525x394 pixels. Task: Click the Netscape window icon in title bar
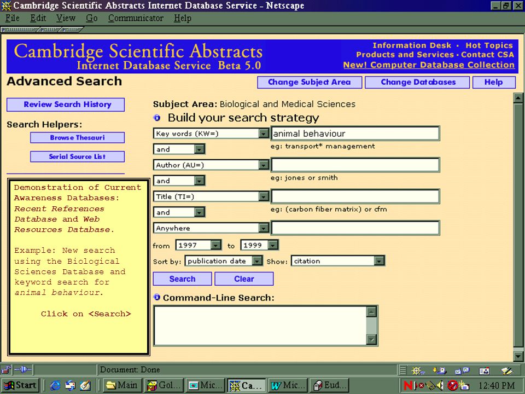click(6, 5)
